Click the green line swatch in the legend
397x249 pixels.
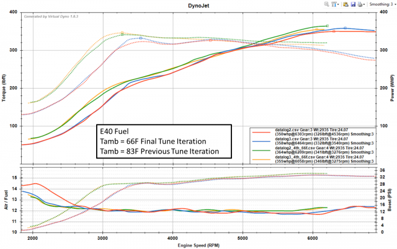click(262, 151)
